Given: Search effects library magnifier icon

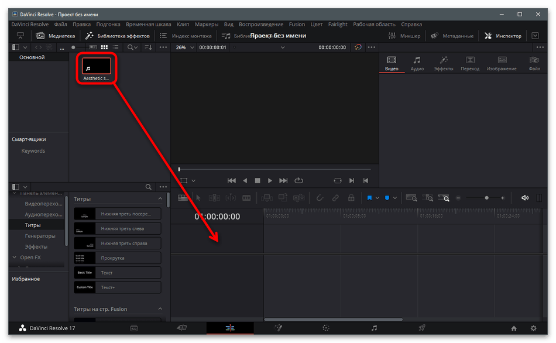Looking at the screenshot, I should tap(149, 187).
